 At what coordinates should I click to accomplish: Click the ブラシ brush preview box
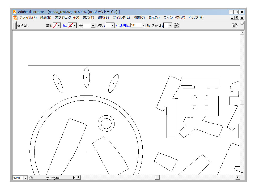(x=108, y=25)
